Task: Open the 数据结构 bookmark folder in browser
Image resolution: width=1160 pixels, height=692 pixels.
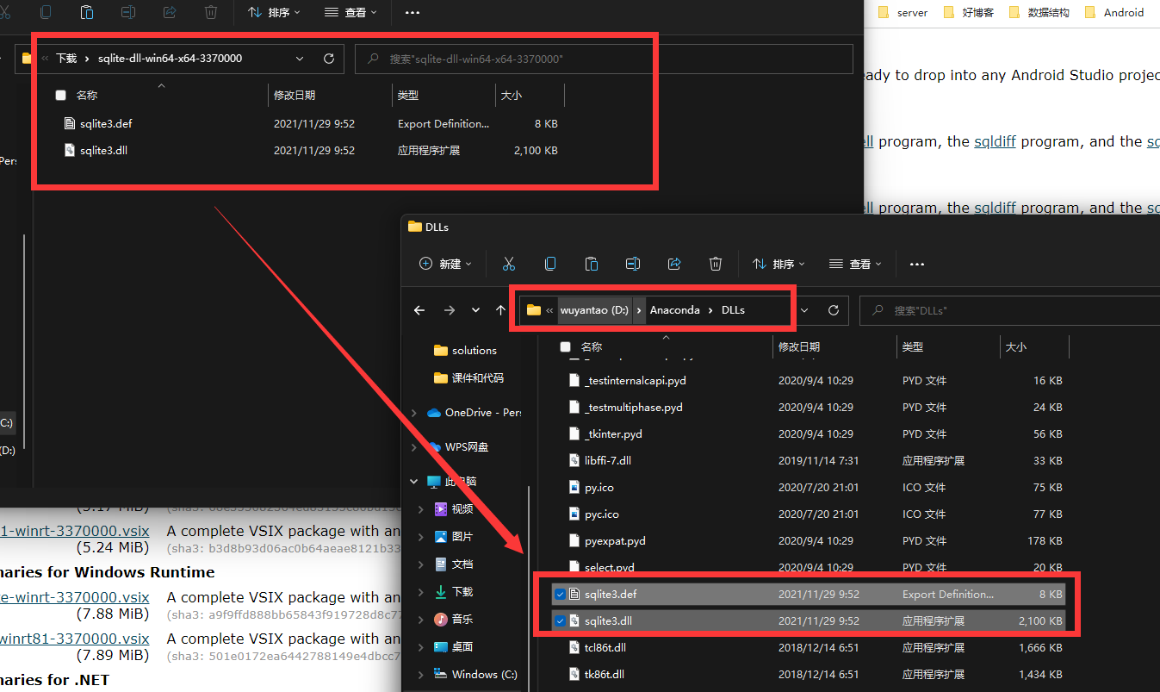Action: [x=1039, y=12]
